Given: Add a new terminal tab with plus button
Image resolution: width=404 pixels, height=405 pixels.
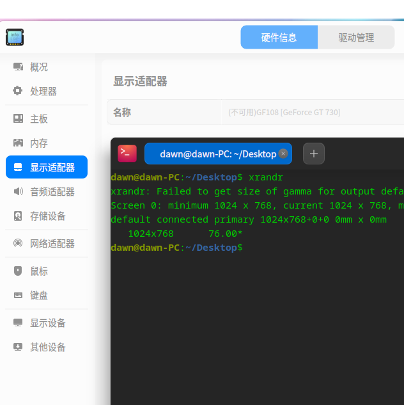Looking at the screenshot, I should (314, 154).
